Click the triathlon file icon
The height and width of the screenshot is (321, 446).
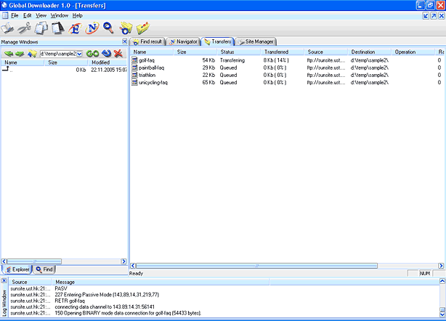[134, 75]
